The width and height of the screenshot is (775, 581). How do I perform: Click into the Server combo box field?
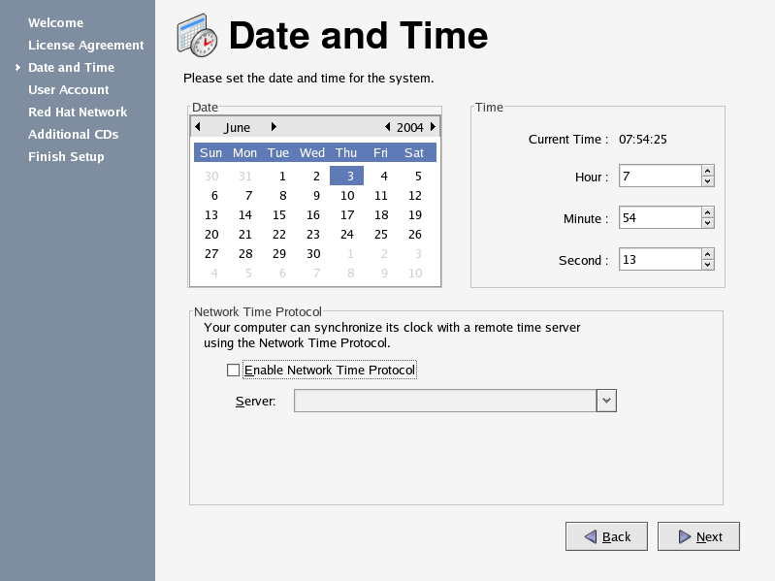[445, 401]
